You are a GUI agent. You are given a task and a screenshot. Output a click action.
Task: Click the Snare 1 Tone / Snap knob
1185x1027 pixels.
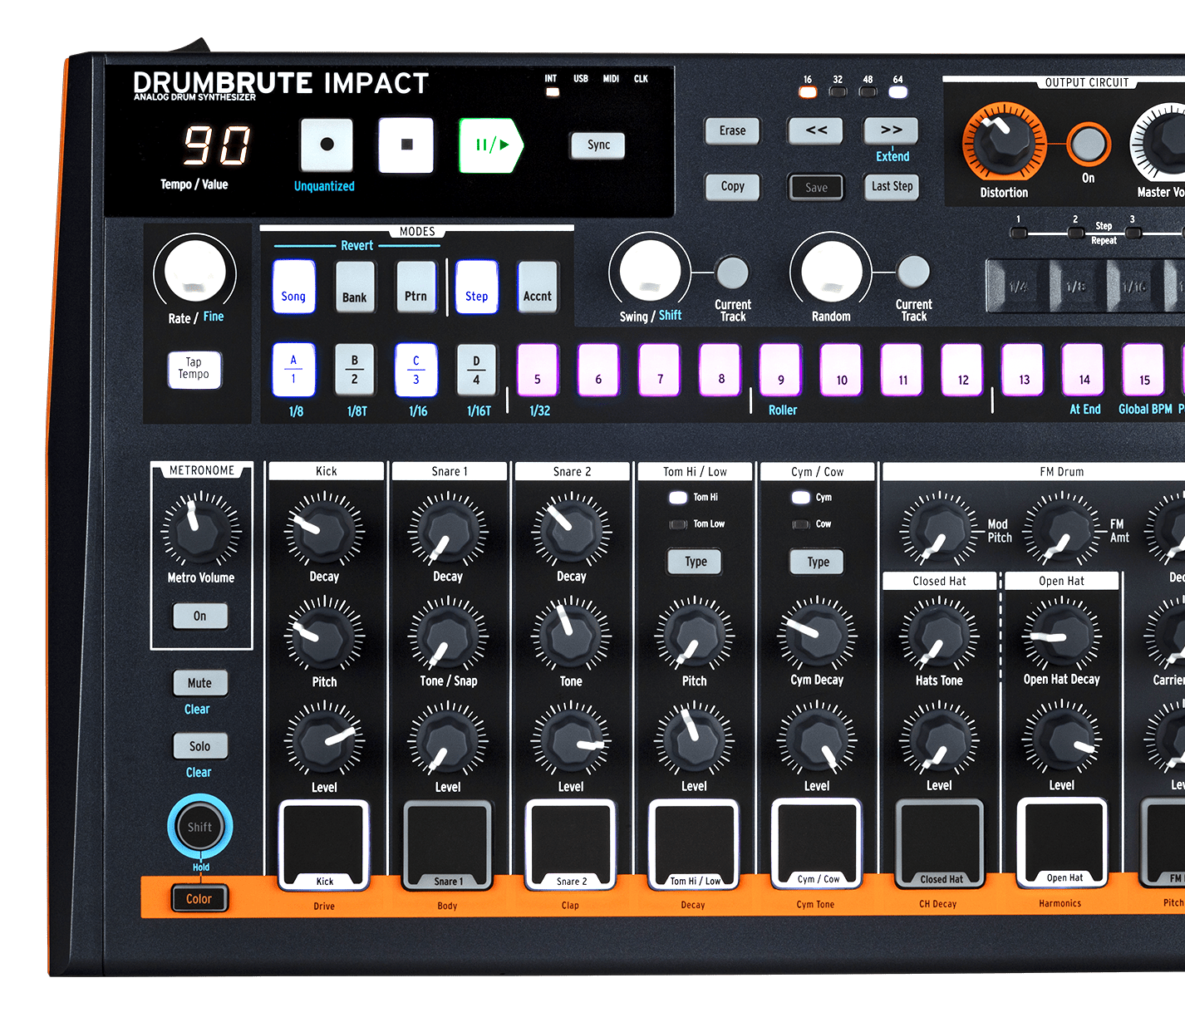[447, 636]
